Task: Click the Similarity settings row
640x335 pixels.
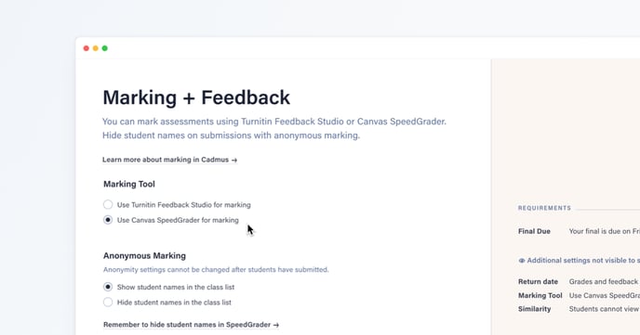Action: click(x=579, y=309)
